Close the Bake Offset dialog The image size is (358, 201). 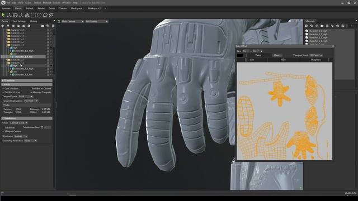pos(333,46)
